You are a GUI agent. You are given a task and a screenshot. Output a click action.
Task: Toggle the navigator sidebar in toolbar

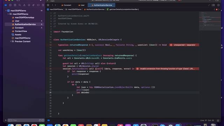click(18, 0)
